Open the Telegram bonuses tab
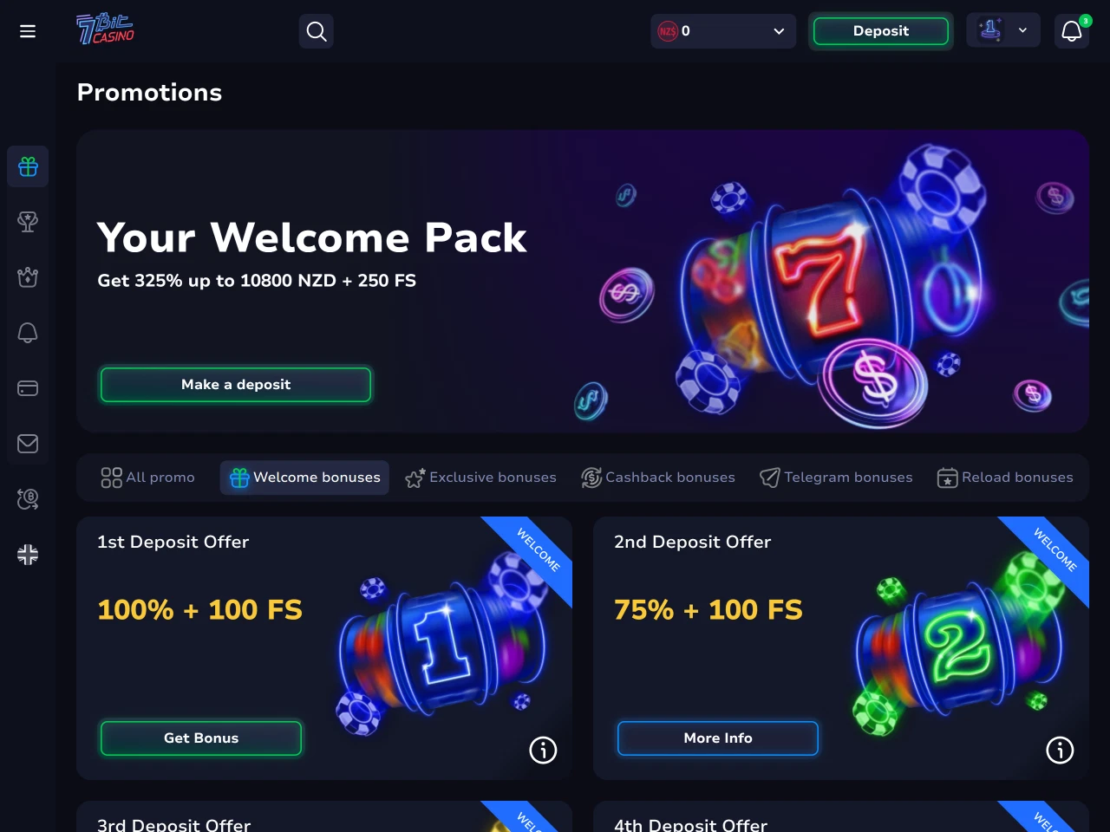 (x=837, y=478)
